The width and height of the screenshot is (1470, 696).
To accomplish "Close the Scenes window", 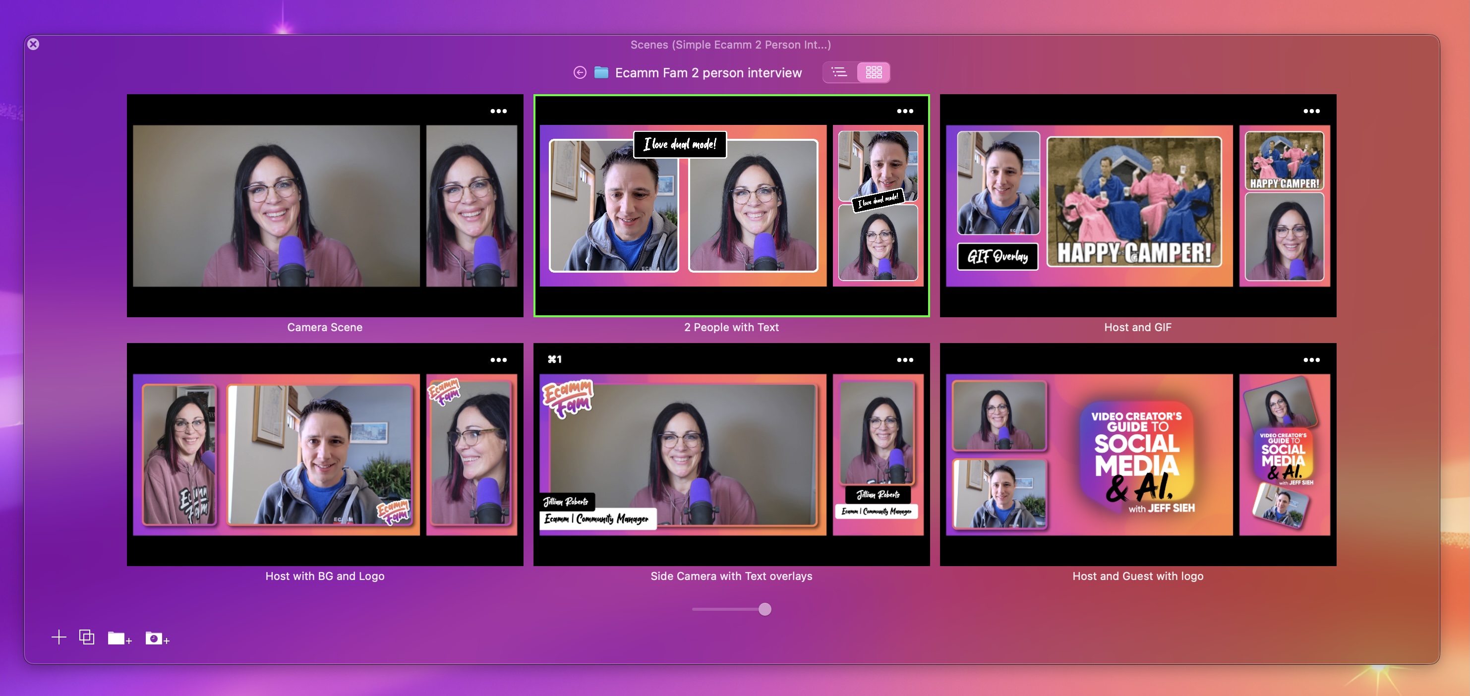I will (x=33, y=44).
